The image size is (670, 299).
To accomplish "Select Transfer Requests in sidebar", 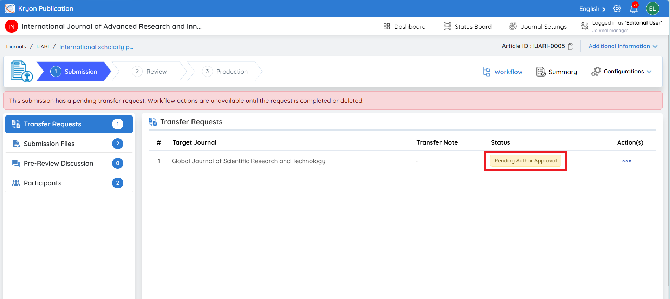I will (x=69, y=124).
